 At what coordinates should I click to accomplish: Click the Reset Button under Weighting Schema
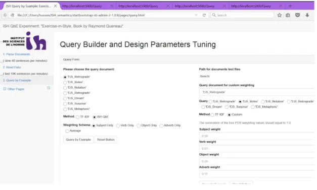pyautogui.click(x=106, y=140)
